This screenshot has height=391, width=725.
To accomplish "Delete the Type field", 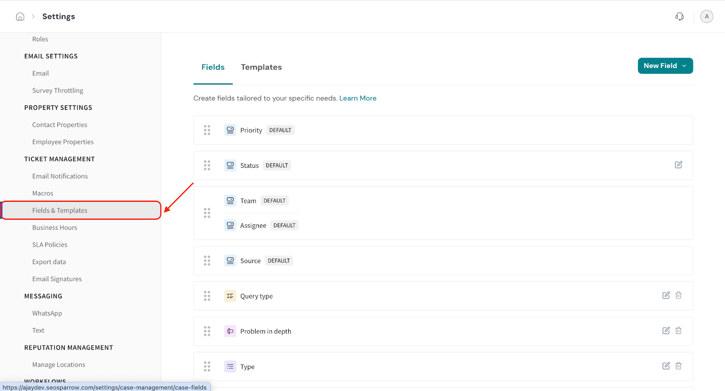I will [x=678, y=366].
